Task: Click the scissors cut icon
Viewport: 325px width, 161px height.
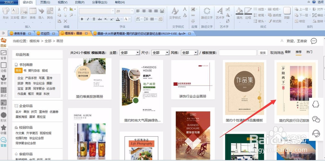Action: click(59, 9)
